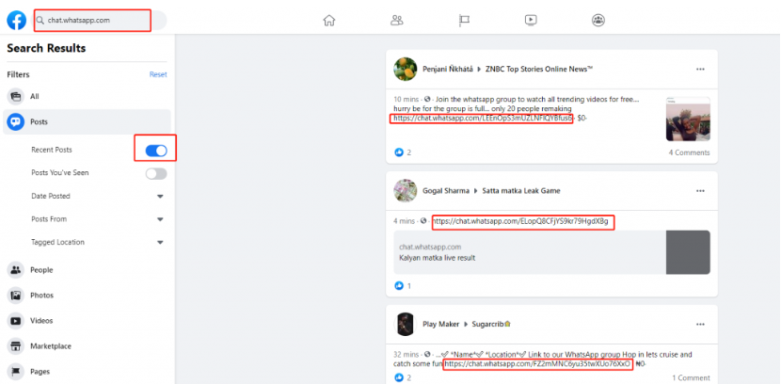The height and width of the screenshot is (384, 781).
Task: Click the Facebook logo icon
Action: (x=16, y=21)
